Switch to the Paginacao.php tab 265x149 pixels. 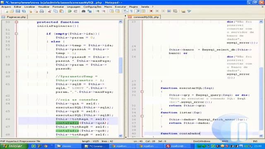point(14,17)
